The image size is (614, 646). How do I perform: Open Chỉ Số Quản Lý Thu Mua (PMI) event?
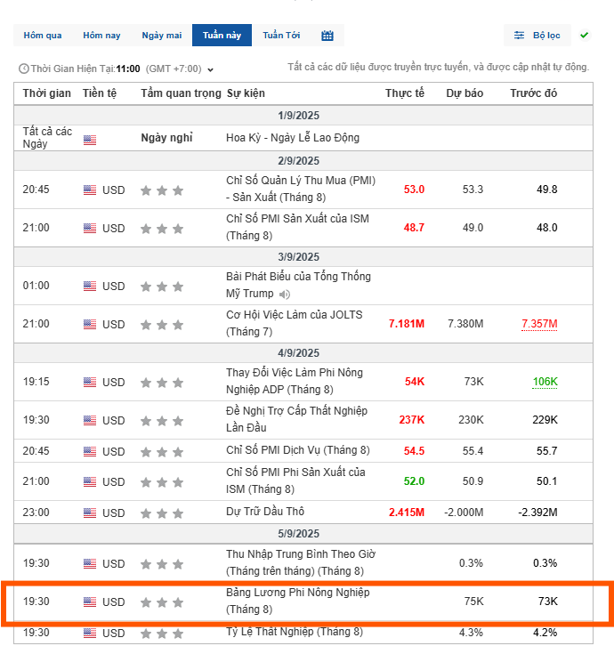(x=301, y=189)
